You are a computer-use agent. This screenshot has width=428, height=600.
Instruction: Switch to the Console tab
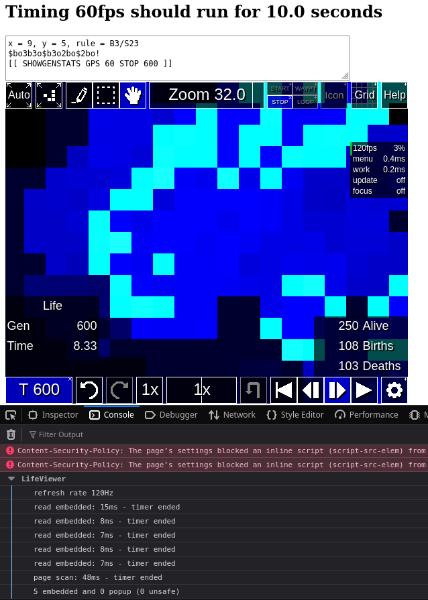click(111, 415)
